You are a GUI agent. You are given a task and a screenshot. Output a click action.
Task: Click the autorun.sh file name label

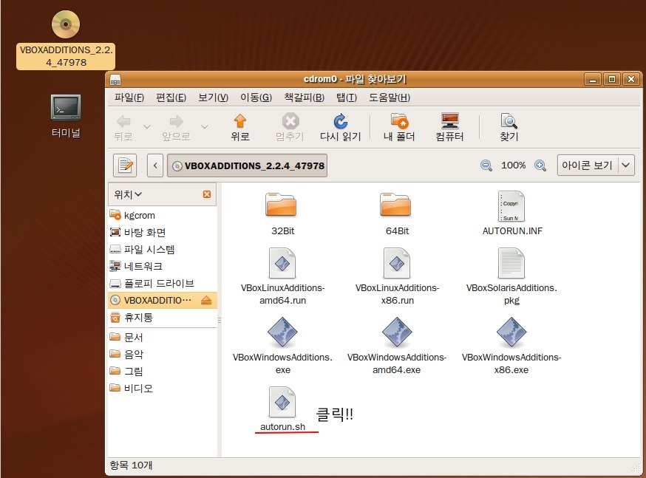(x=282, y=427)
